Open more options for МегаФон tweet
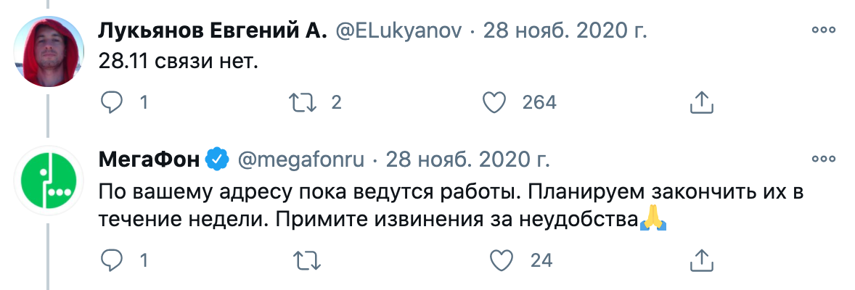Image resolution: width=855 pixels, height=290 pixels. tap(824, 159)
